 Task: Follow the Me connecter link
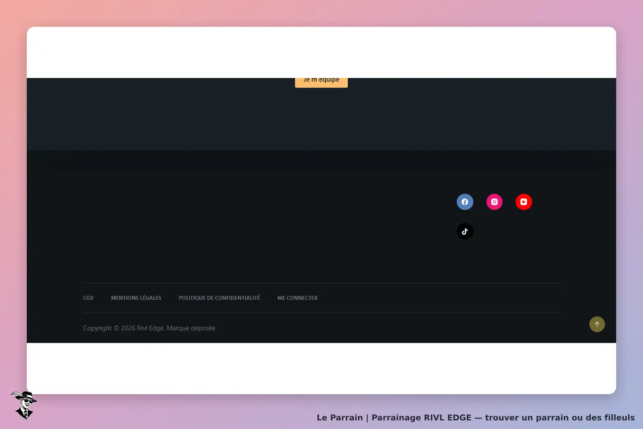[x=297, y=298]
